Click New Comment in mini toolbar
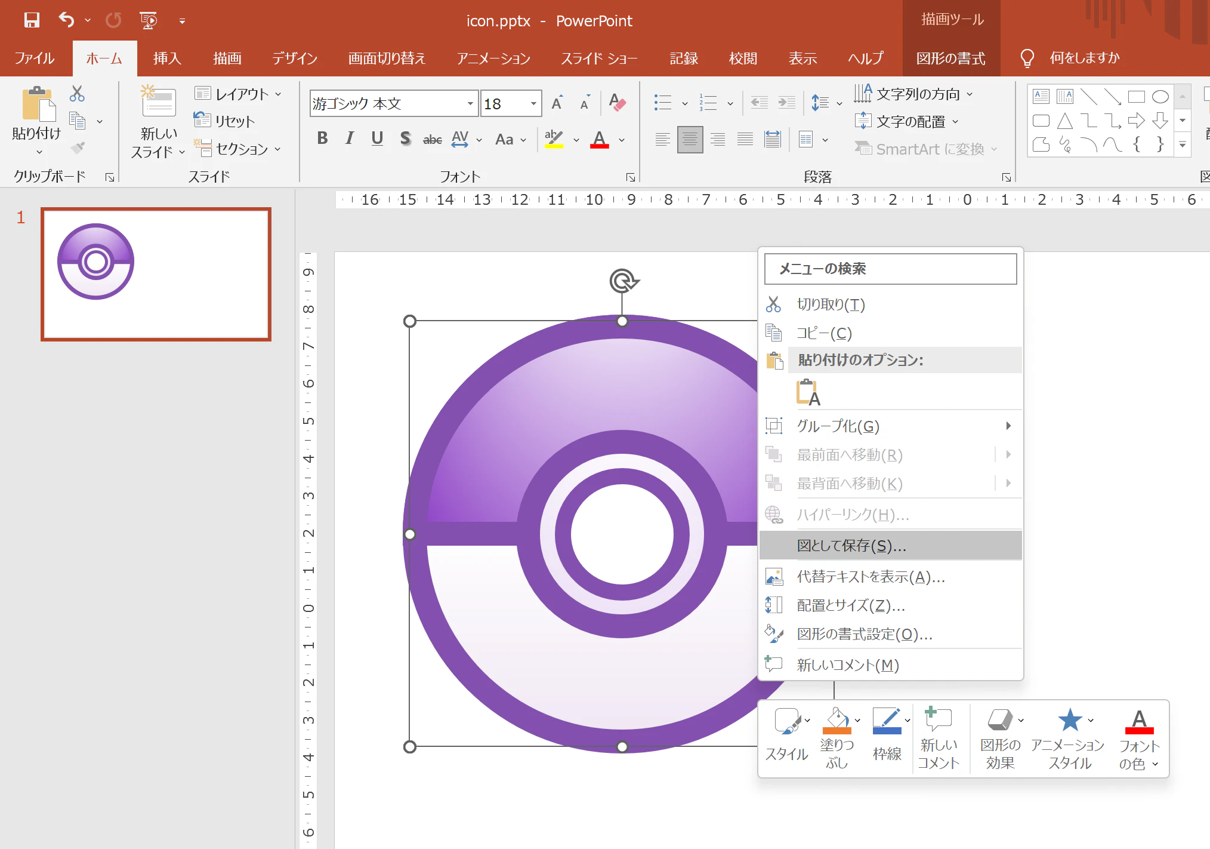This screenshot has width=1210, height=849. [x=939, y=738]
